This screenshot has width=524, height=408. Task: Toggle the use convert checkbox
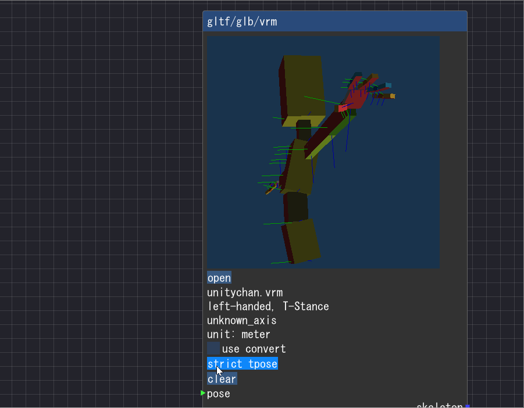tap(213, 348)
